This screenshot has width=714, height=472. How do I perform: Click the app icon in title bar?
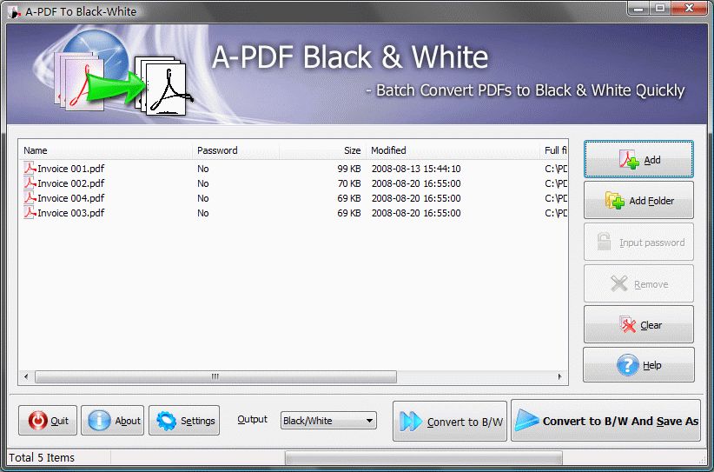(x=14, y=11)
